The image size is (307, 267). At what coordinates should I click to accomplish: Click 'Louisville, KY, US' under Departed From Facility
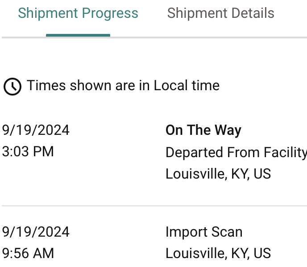218,174
